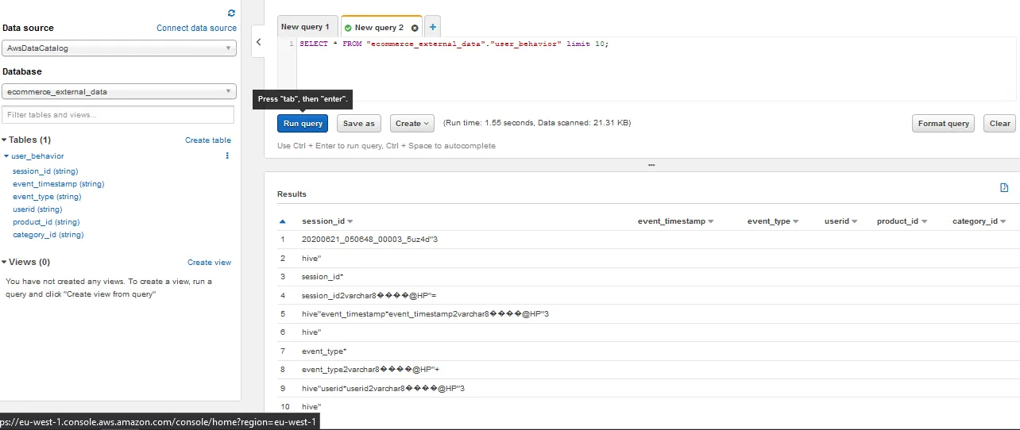The width and height of the screenshot is (1020, 430).
Task: Click the Run time statistics text
Action: tap(537, 124)
